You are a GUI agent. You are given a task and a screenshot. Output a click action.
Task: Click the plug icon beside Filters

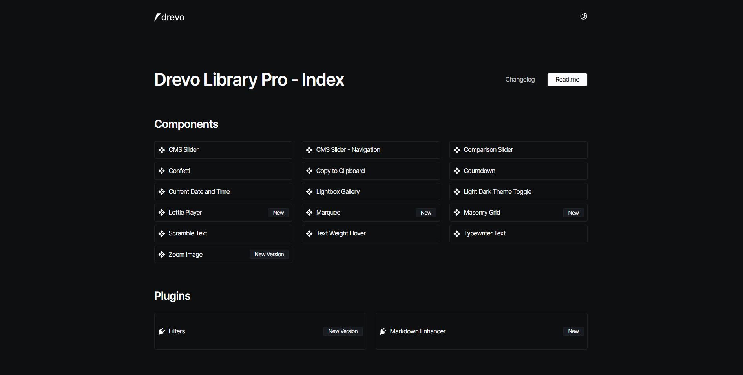162,331
